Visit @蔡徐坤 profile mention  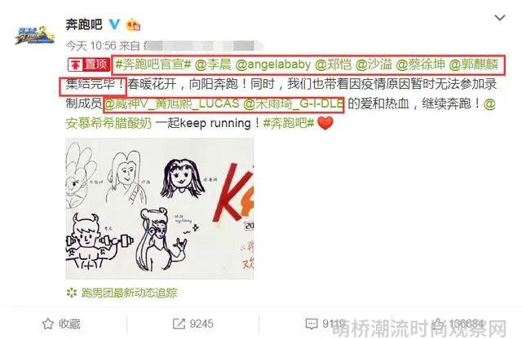421,64
